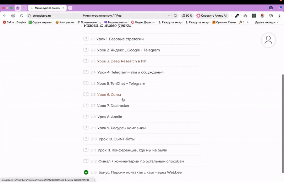Open the browser profile avatar at top right

[271, 8]
